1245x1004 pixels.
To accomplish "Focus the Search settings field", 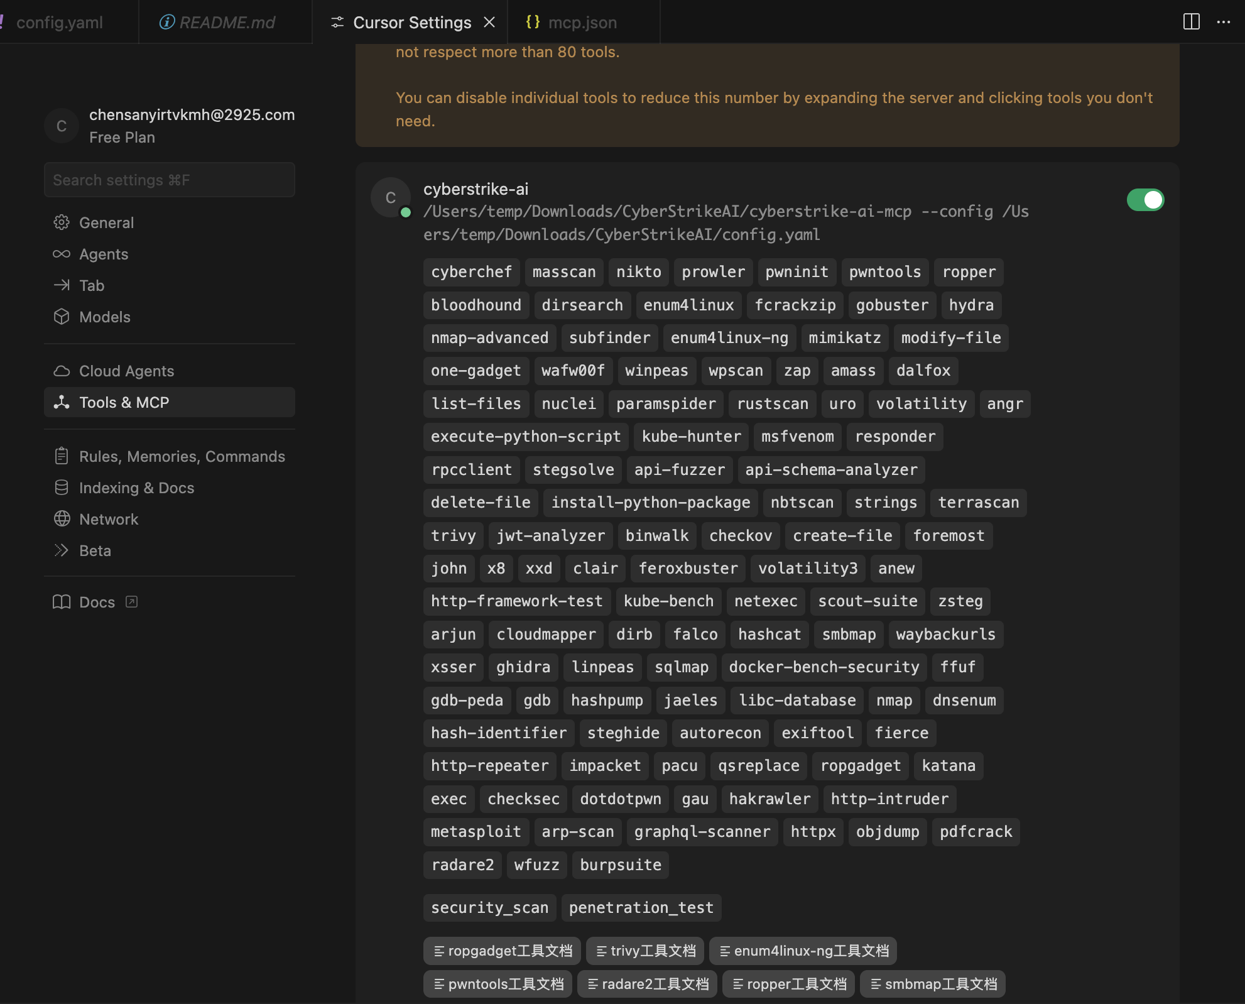I will pyautogui.click(x=170, y=180).
